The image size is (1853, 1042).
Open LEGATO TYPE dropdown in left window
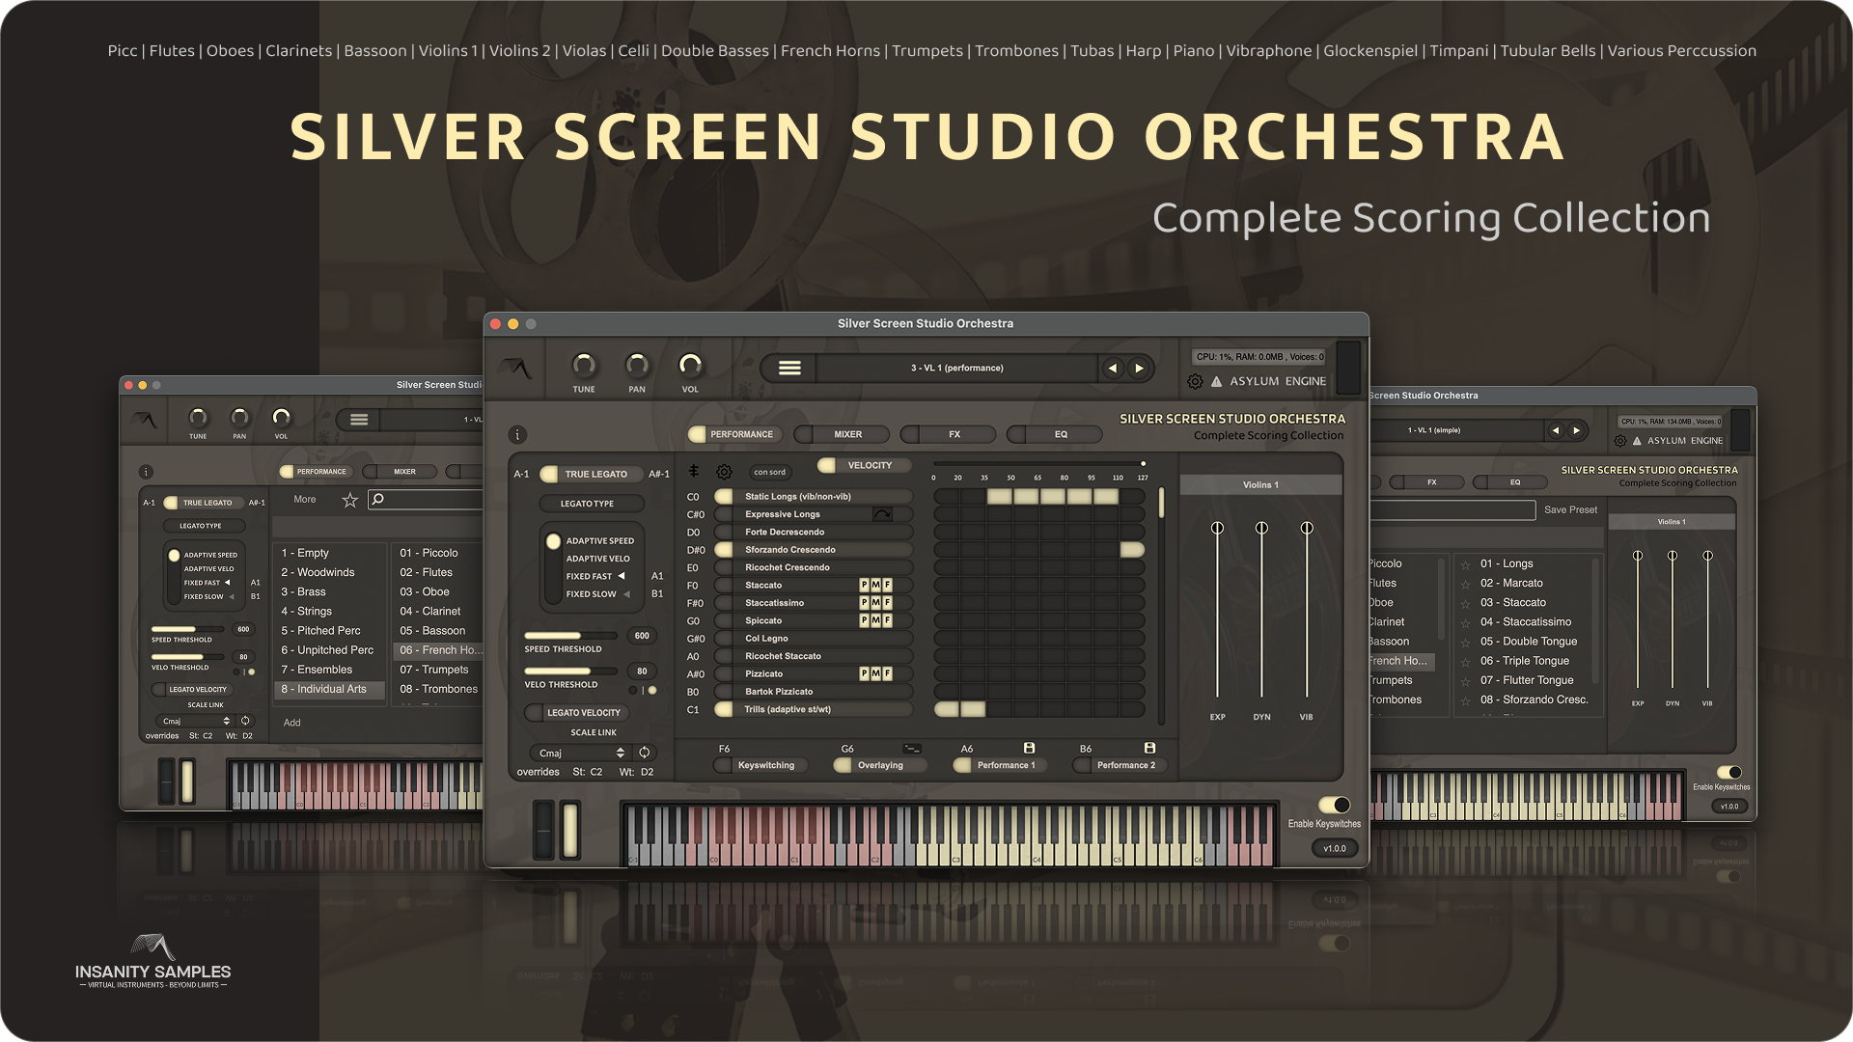tap(205, 526)
